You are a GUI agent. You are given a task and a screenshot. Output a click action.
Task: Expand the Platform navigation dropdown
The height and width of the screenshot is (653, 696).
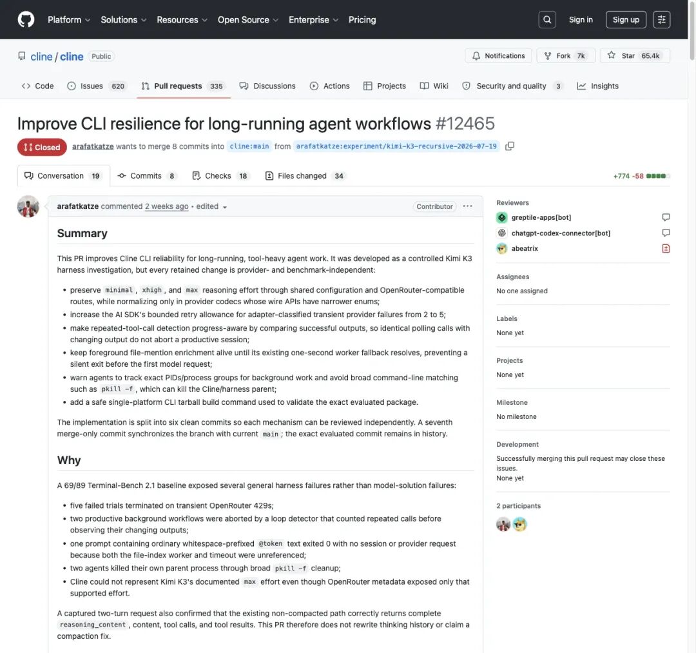point(69,19)
